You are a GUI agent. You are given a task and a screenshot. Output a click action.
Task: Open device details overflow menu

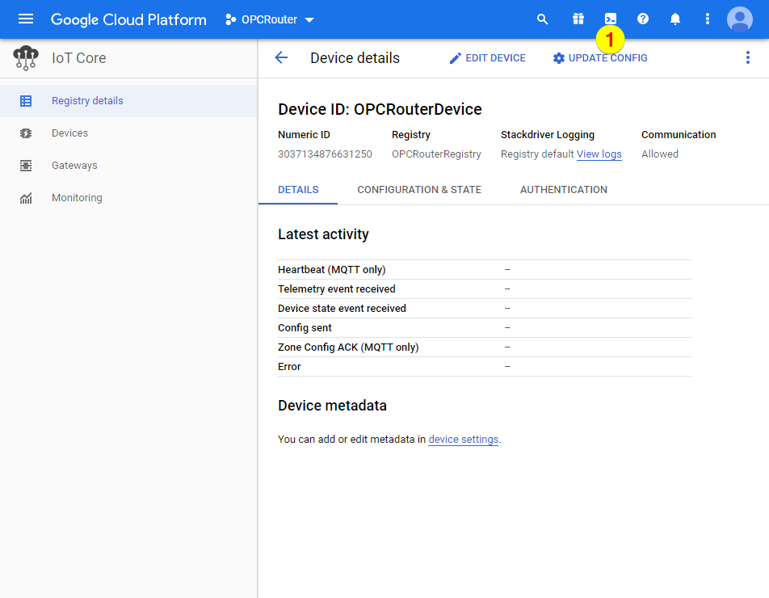click(x=747, y=58)
